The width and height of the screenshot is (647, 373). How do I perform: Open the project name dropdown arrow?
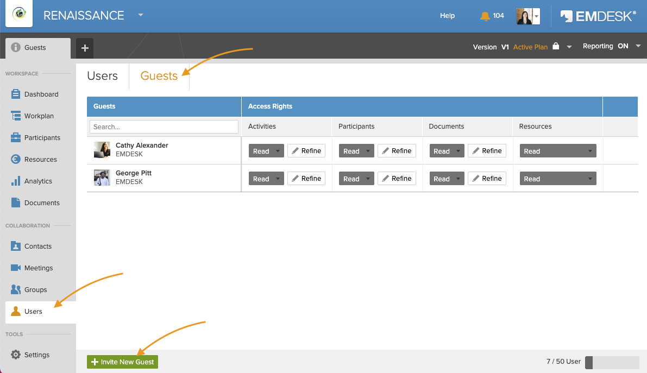[141, 15]
